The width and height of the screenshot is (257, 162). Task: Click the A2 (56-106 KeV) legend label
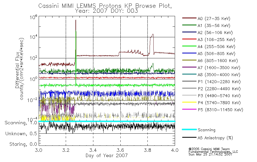215,33
